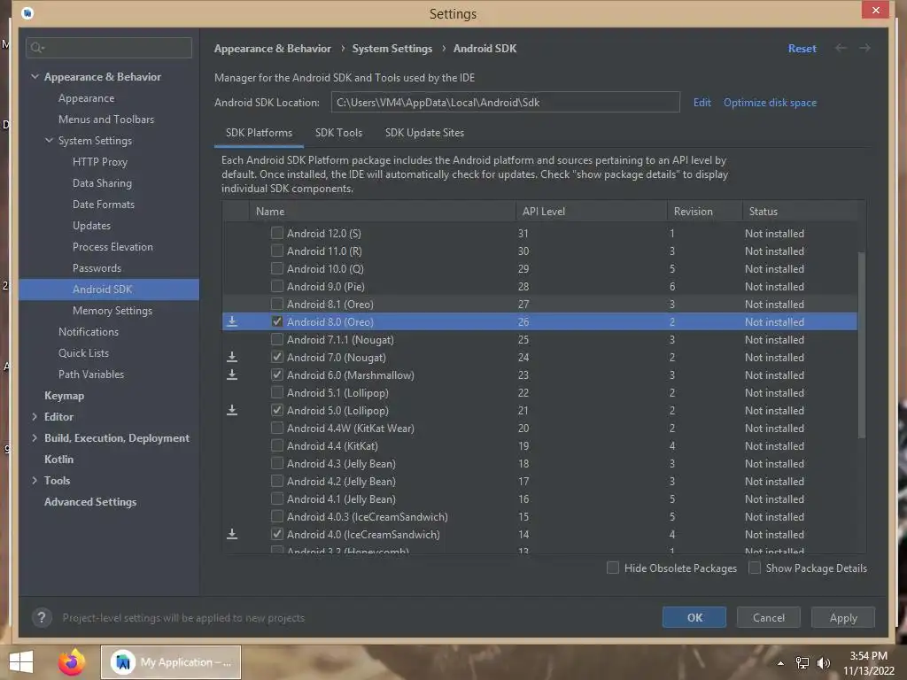Click the Android SDK Location path field

click(x=505, y=103)
